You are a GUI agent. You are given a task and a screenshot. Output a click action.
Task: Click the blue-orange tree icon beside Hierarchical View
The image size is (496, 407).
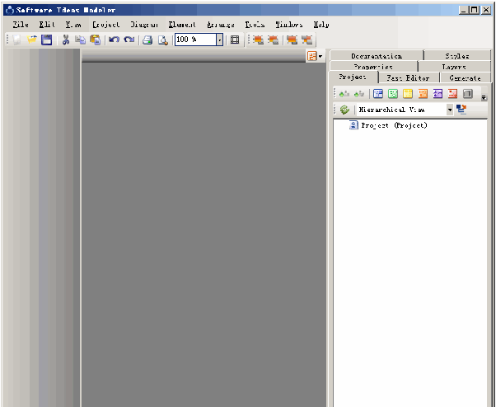[x=461, y=110]
